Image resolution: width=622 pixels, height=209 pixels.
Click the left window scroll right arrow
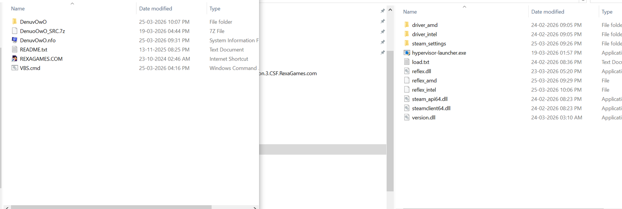(255, 207)
